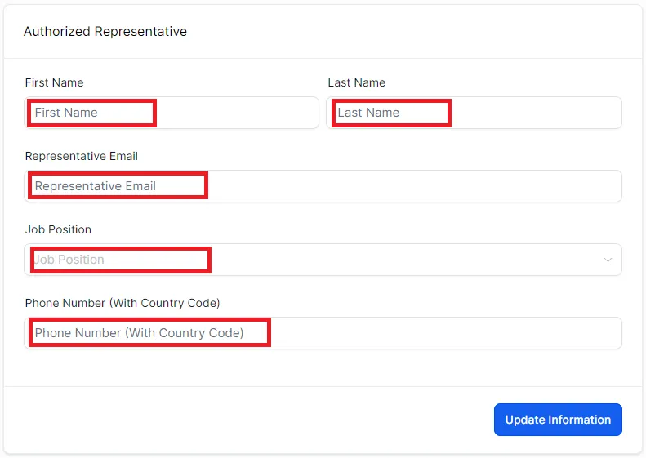646x458 pixels.
Task: Click red-outlined Last Name placeholder text
Action: tap(368, 113)
